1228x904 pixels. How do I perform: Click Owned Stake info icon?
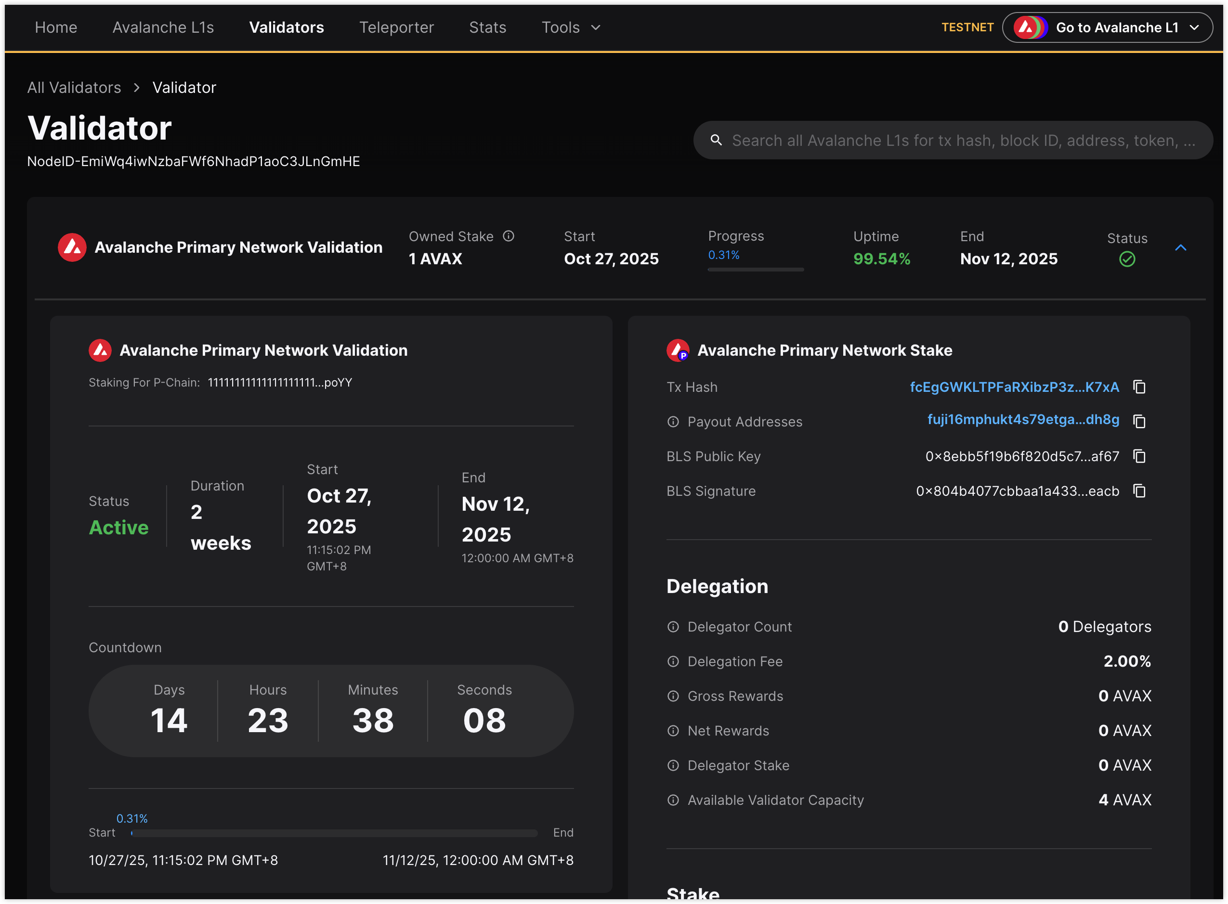pyautogui.click(x=509, y=236)
